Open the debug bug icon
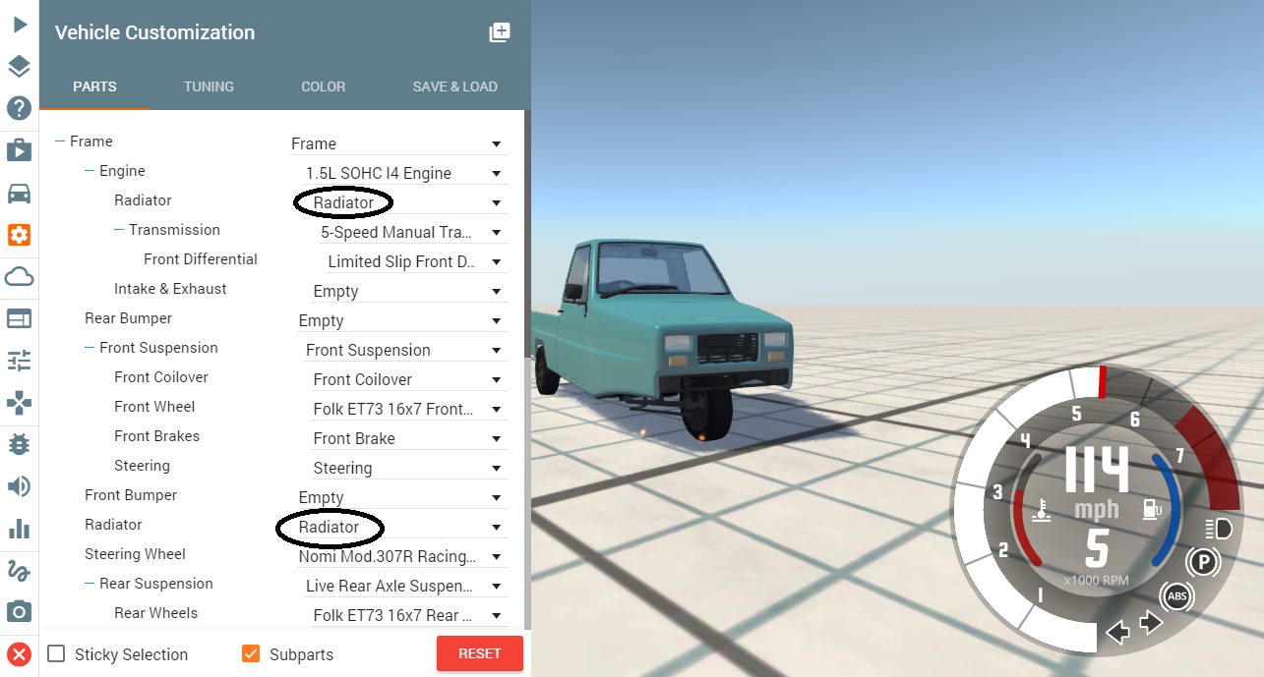The width and height of the screenshot is (1264, 677). click(19, 444)
